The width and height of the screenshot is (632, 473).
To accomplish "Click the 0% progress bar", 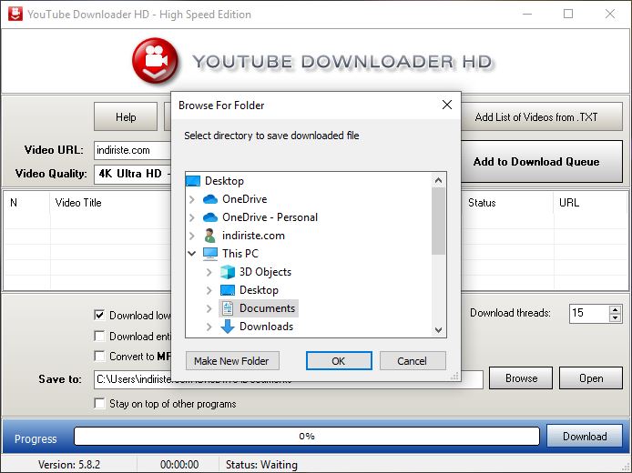I will (x=307, y=437).
